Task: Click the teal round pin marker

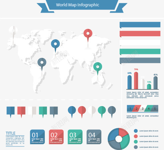Action: [102, 112]
